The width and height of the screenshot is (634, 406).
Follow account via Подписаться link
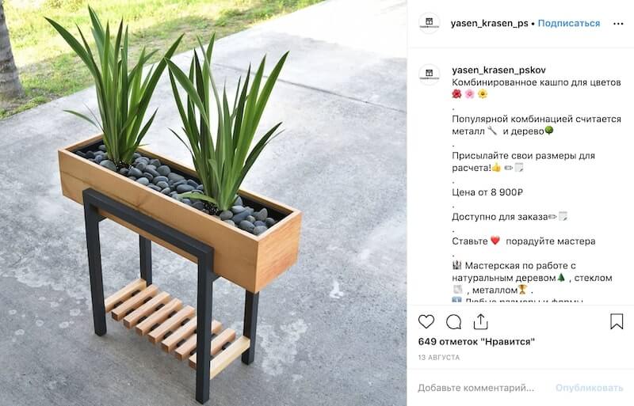(569, 24)
